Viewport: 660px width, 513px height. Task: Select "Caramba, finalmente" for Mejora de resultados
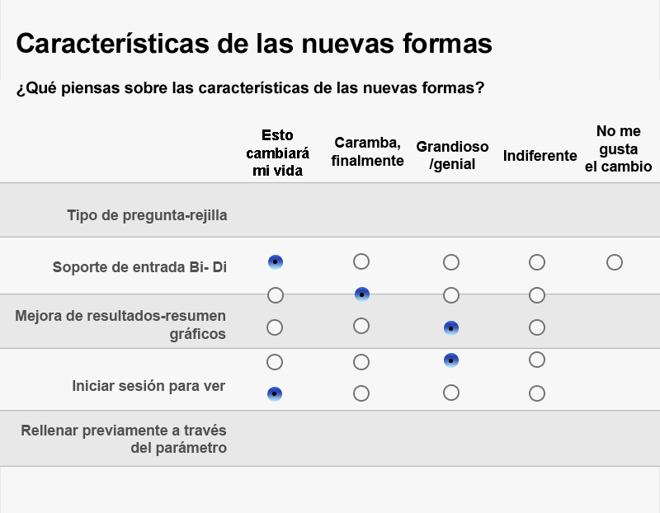361,326
